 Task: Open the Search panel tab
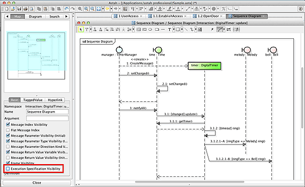point(54,17)
